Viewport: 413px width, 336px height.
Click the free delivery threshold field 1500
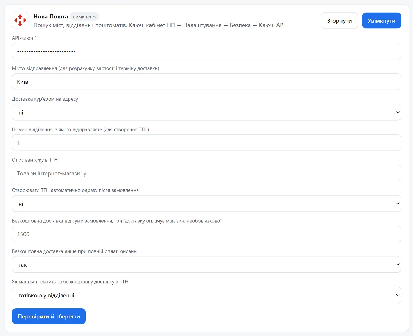(206, 234)
